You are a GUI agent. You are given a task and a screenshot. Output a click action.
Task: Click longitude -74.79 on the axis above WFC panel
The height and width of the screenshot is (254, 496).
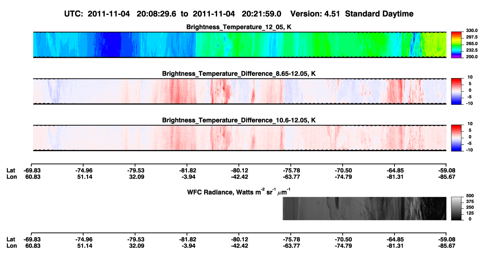pos(343,176)
